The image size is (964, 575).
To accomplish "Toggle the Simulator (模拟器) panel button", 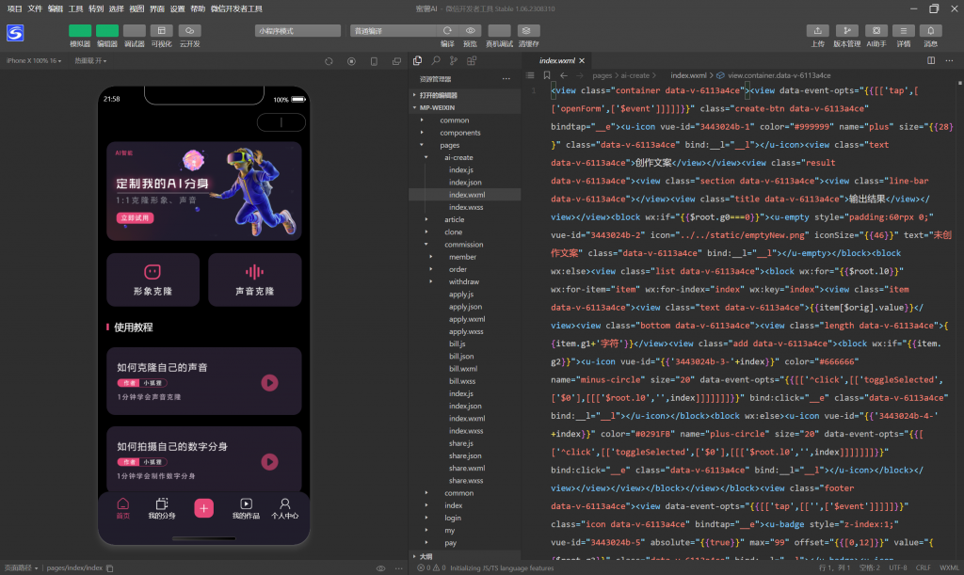I will click(80, 31).
